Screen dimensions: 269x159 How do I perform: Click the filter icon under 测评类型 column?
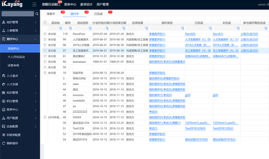(x=182, y=28)
